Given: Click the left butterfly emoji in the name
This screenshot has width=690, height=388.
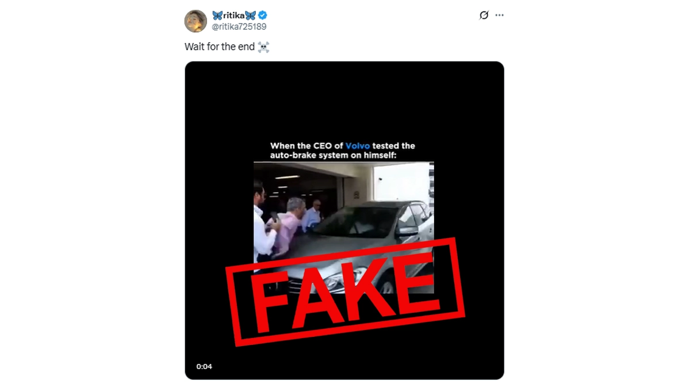Looking at the screenshot, I should click(x=217, y=16).
